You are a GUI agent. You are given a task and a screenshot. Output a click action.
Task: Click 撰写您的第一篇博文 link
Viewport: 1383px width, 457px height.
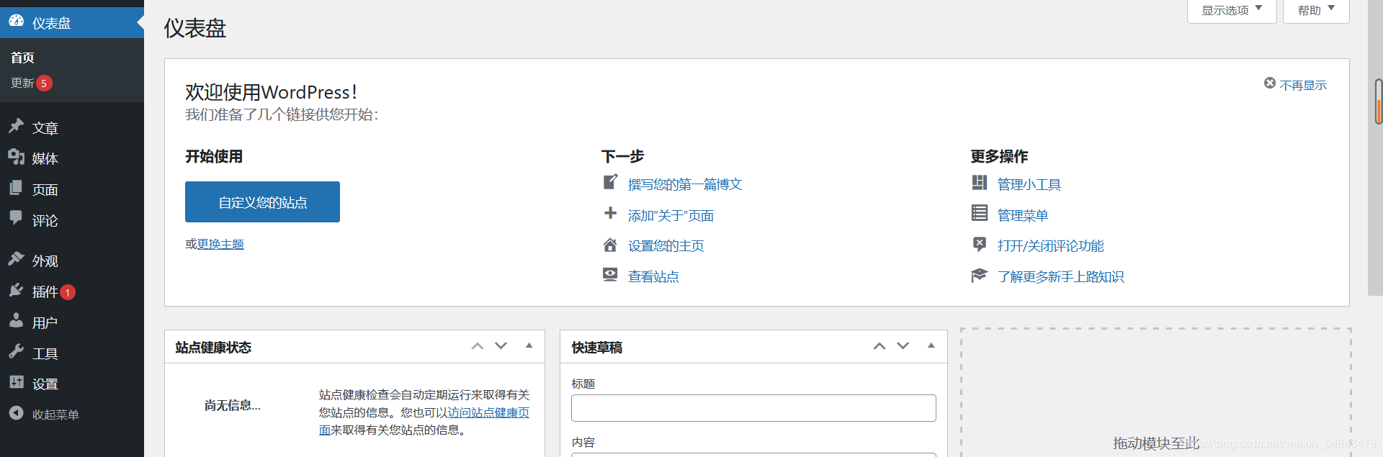pos(685,184)
